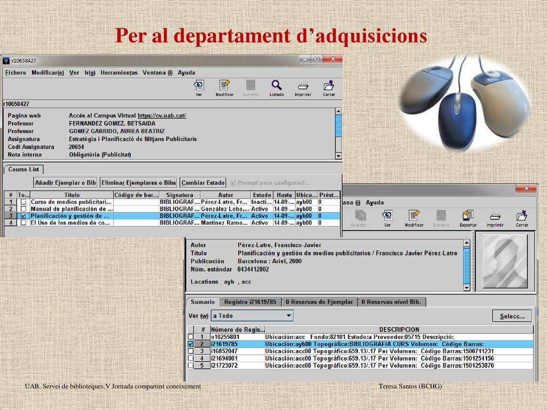The image size is (547, 410).
Task: Click the Selecc... button
Action: [512, 316]
